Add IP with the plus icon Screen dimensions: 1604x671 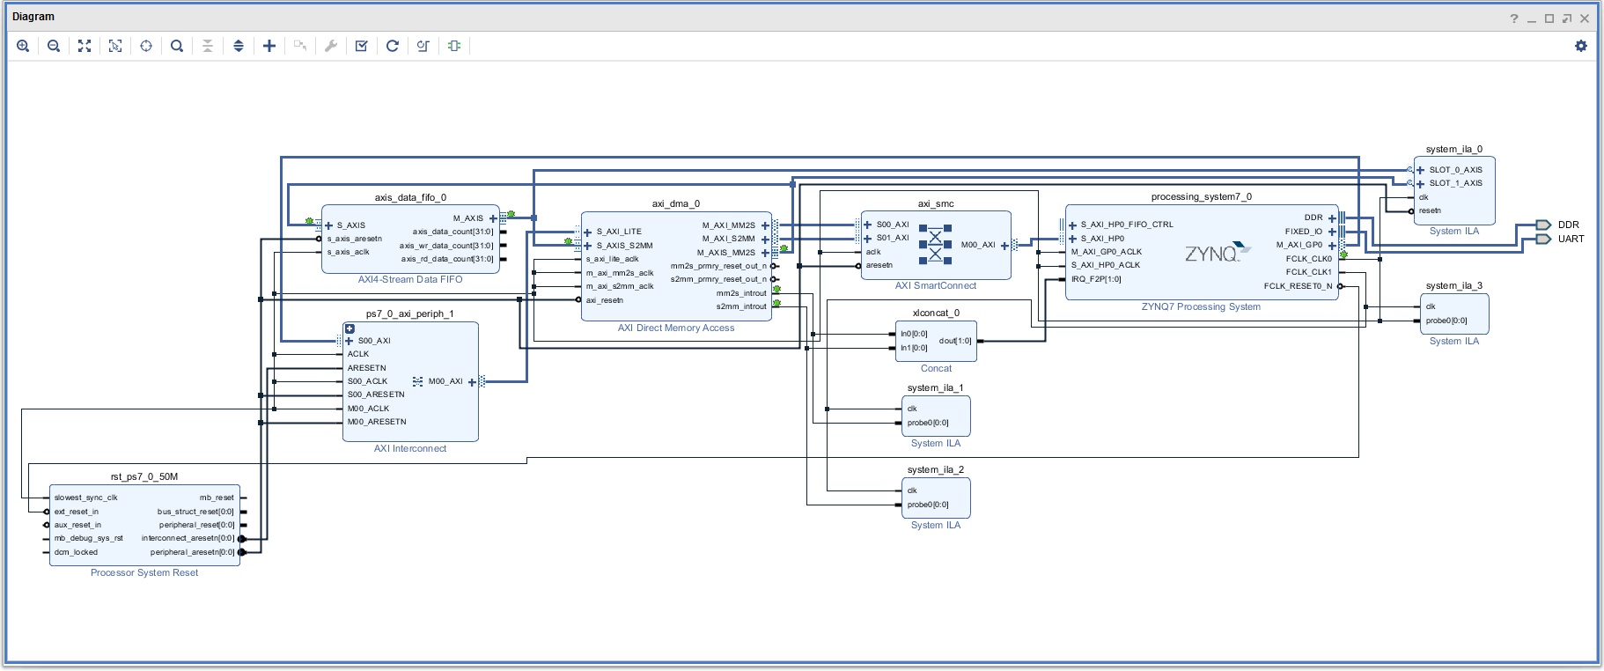(x=269, y=46)
